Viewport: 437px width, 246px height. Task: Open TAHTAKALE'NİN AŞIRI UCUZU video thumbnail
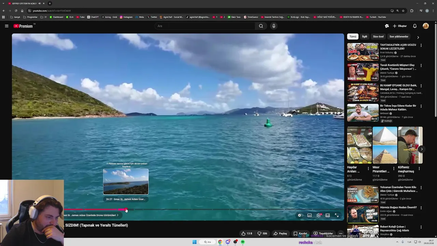click(x=363, y=52)
